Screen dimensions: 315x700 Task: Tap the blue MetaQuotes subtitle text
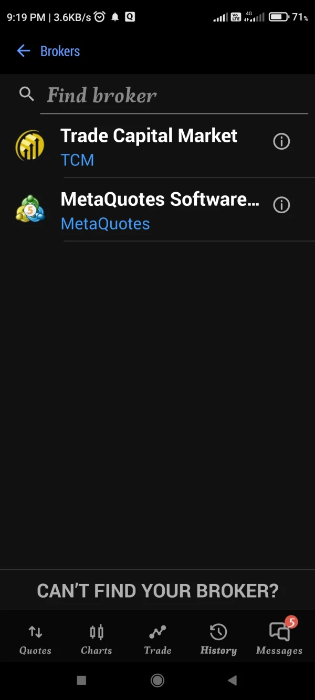(105, 224)
